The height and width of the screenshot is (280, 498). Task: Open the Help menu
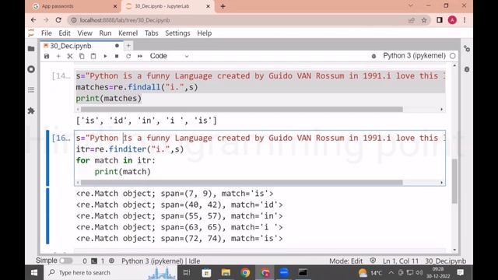(x=204, y=33)
